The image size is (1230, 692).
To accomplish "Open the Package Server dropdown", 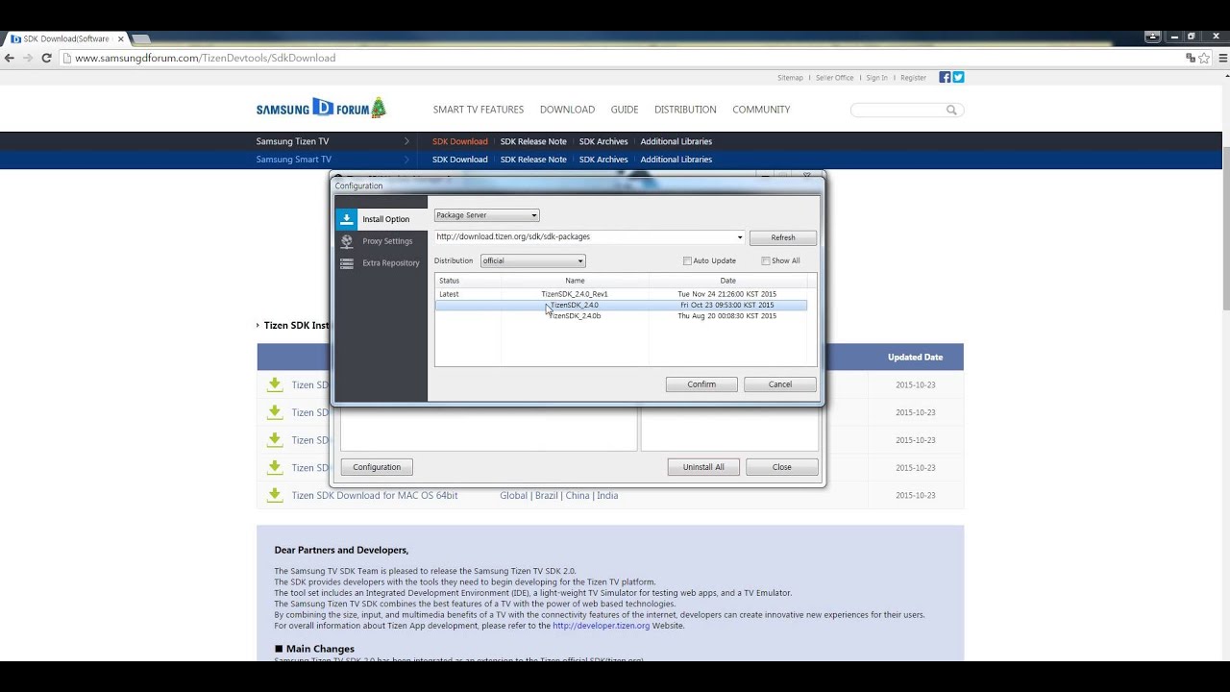I will point(486,215).
